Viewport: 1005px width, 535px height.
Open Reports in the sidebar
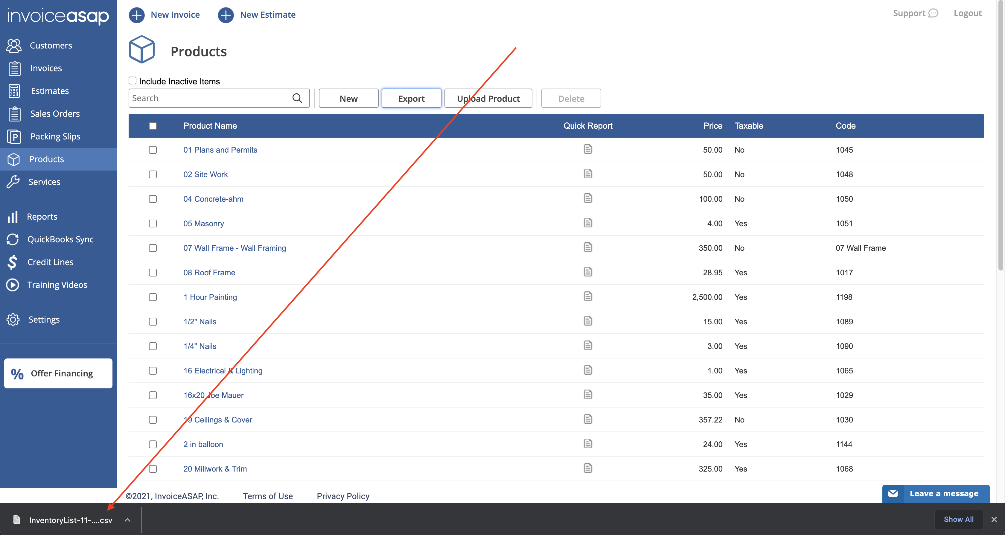[58, 217]
